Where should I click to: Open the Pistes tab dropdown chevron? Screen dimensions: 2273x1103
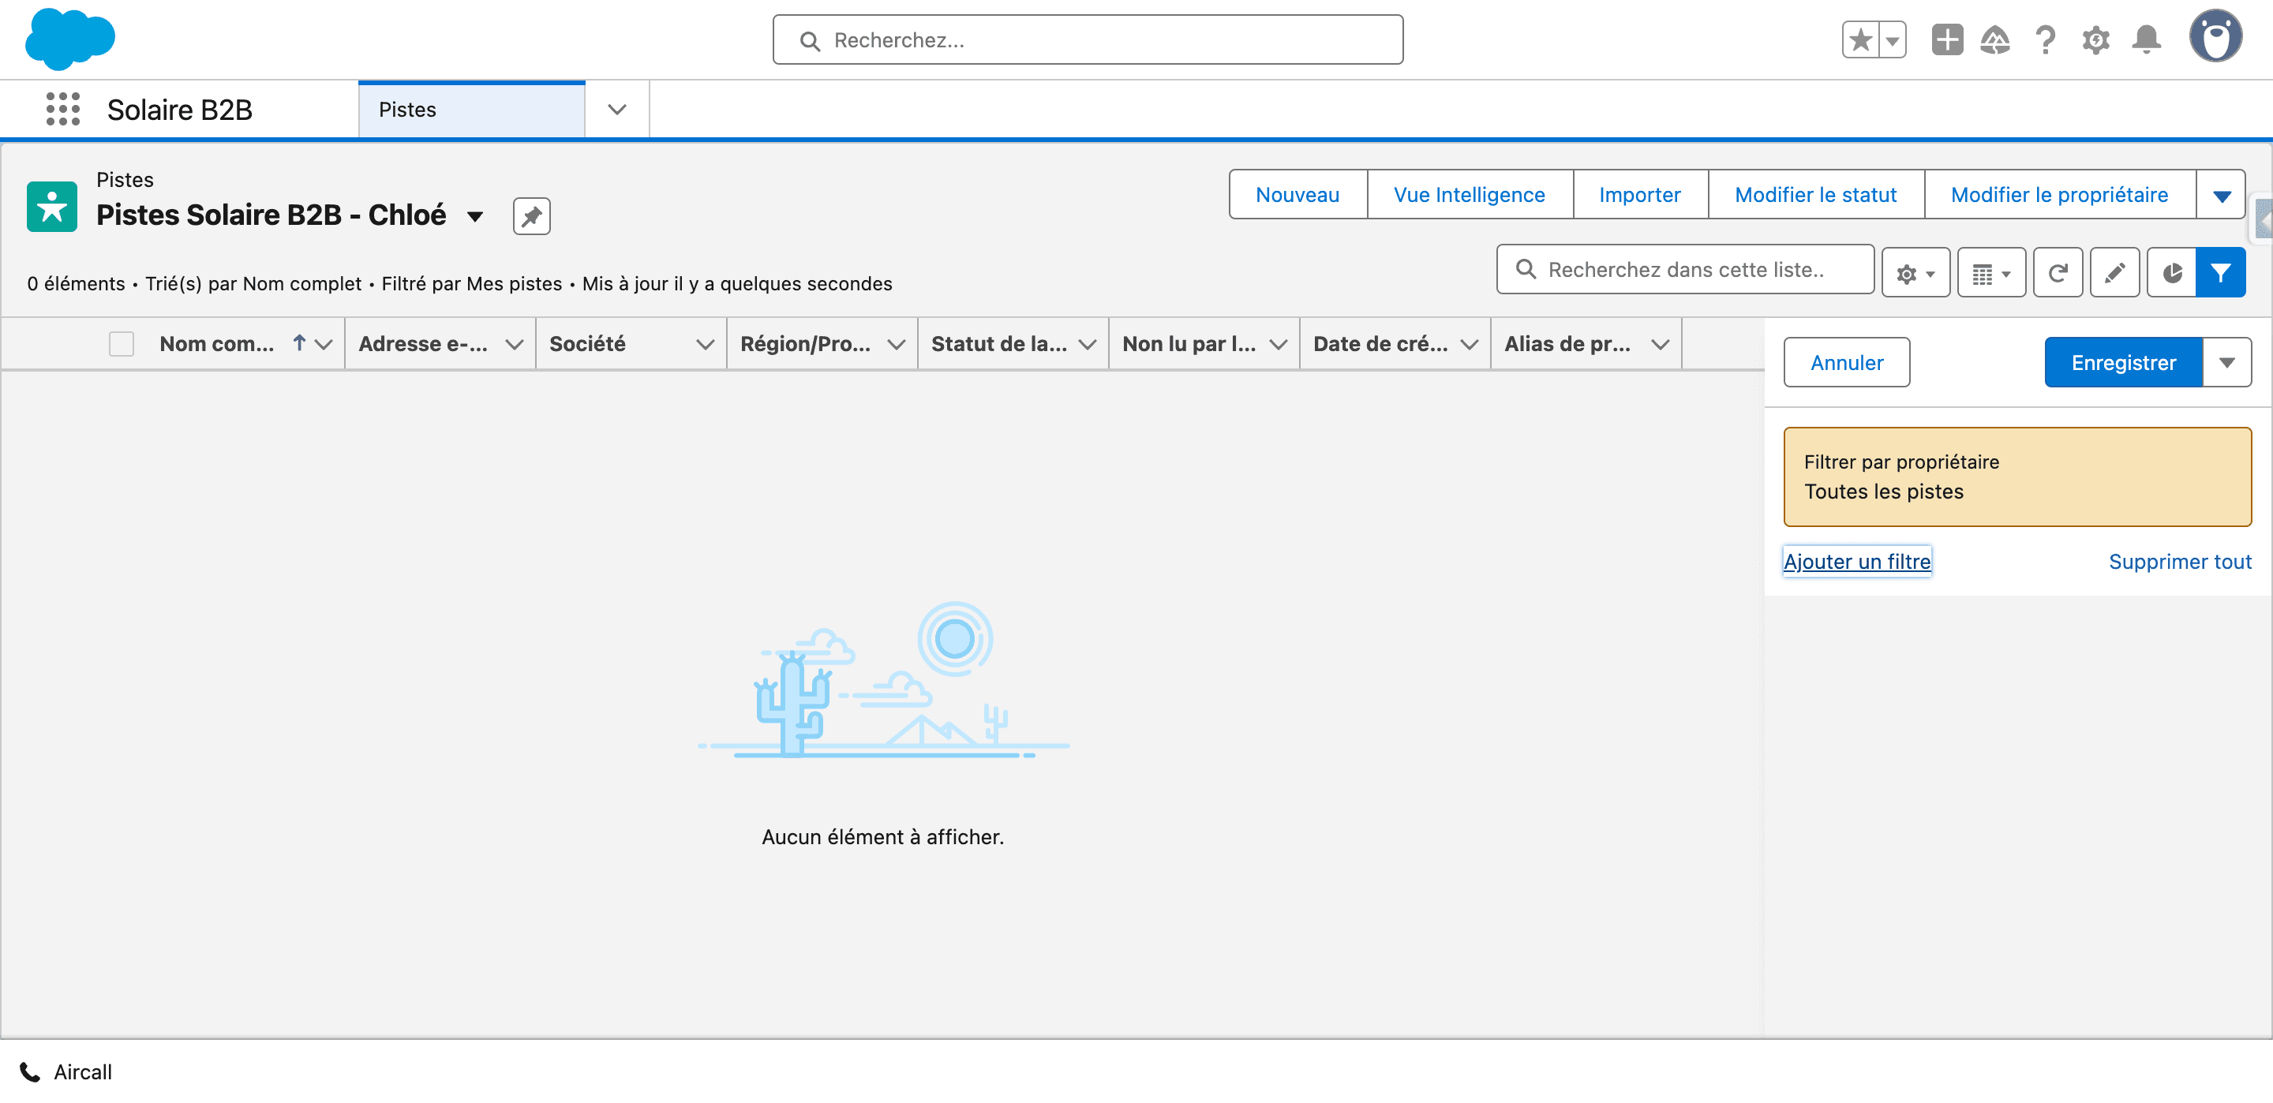click(616, 110)
